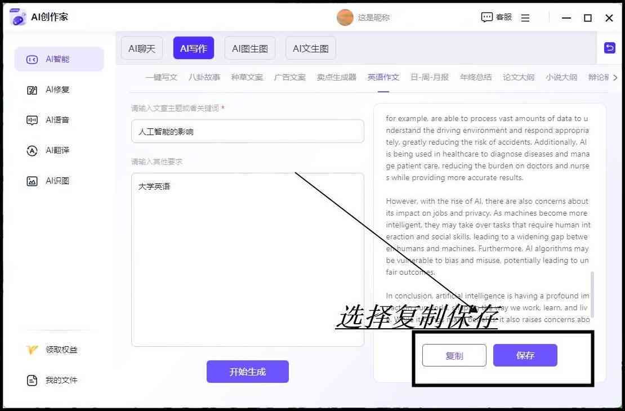Open AI语音 in the sidebar
This screenshot has width=625, height=411.
(x=48, y=120)
